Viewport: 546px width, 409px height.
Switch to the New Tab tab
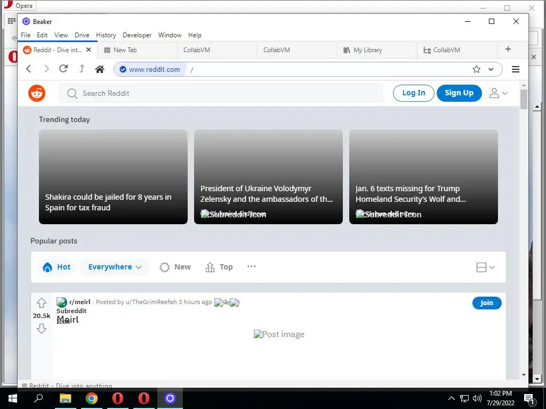click(137, 50)
